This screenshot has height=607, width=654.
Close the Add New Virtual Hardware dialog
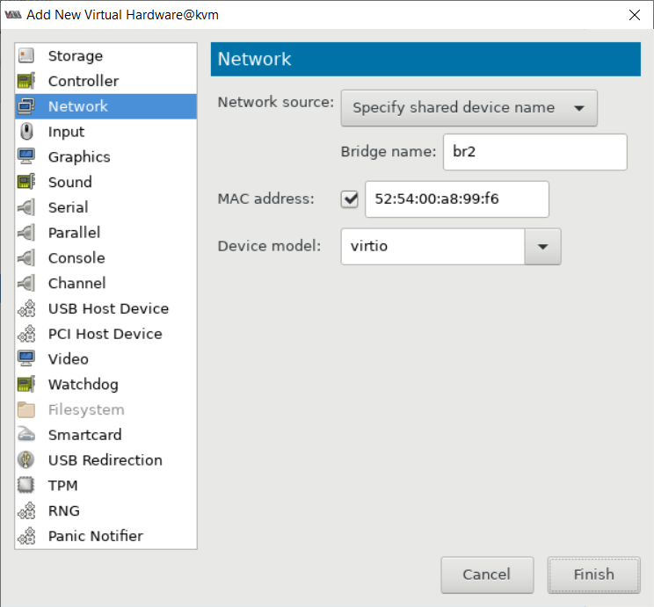click(x=635, y=15)
